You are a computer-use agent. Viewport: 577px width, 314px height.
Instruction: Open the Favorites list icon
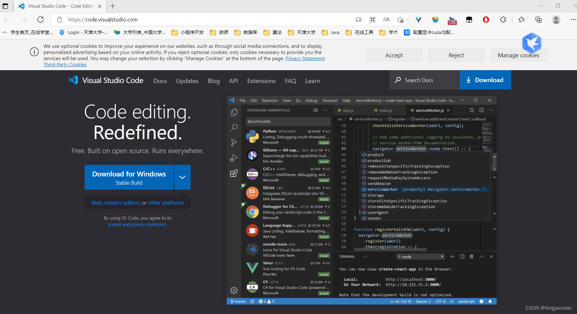click(x=522, y=20)
